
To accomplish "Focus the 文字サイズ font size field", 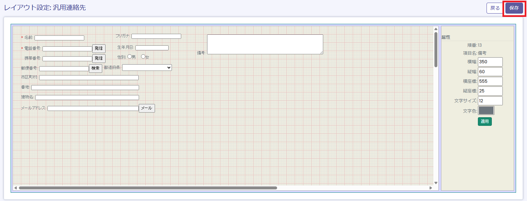I will [x=490, y=101].
